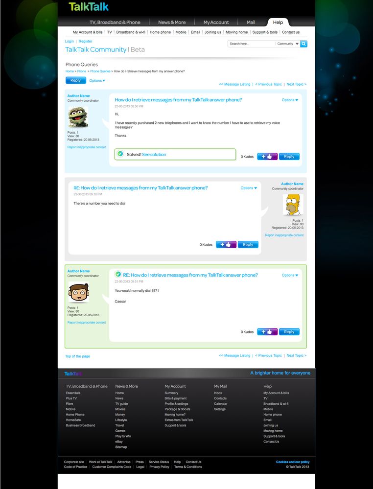Image resolution: width=373 pixels, height=489 pixels.
Task: Open Sitemap in the footer
Action: click(x=121, y=447)
